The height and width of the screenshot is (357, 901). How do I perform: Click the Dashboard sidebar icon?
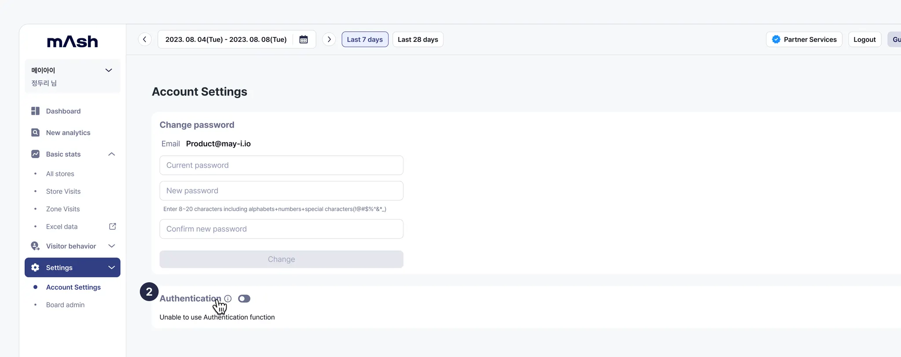tap(36, 111)
